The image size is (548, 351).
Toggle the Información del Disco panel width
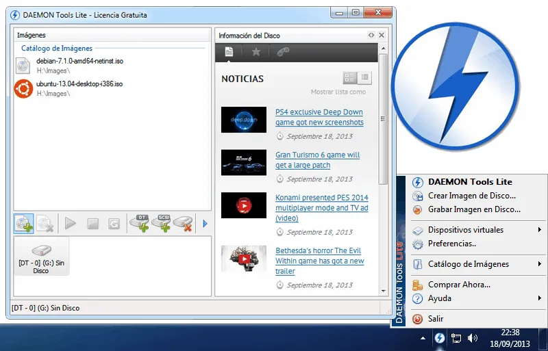point(371,35)
